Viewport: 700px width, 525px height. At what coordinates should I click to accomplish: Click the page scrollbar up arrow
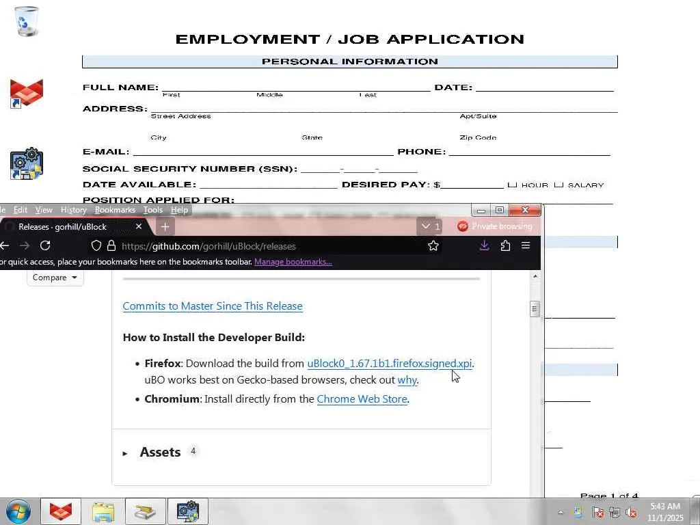click(535, 276)
